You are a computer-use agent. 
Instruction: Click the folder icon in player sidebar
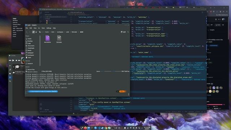[10, 73]
